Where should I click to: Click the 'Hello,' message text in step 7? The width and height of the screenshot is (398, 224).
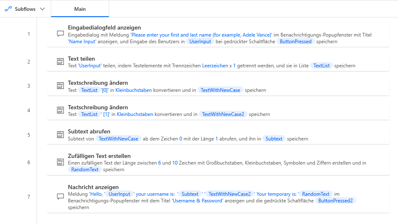(x=96, y=194)
